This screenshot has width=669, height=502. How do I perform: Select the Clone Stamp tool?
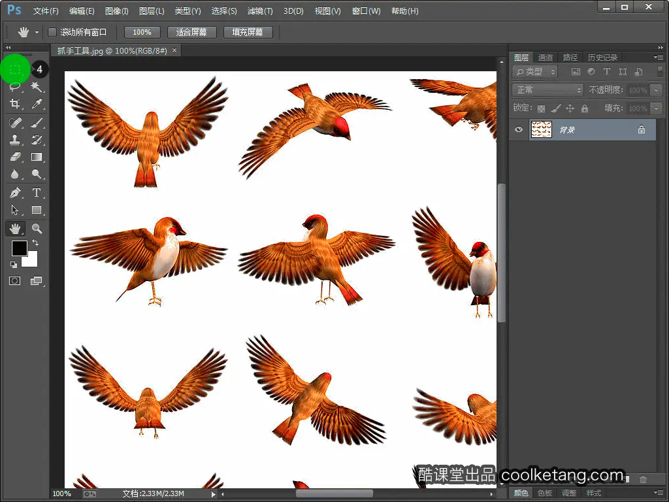(15, 140)
